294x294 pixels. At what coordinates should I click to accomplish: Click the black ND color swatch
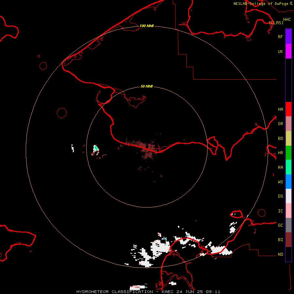coord(288,254)
